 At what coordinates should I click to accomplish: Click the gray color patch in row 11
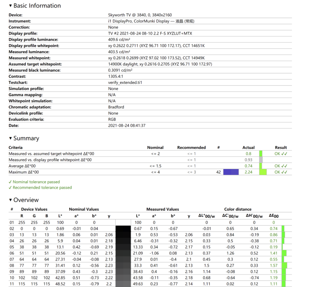coord(123,284)
